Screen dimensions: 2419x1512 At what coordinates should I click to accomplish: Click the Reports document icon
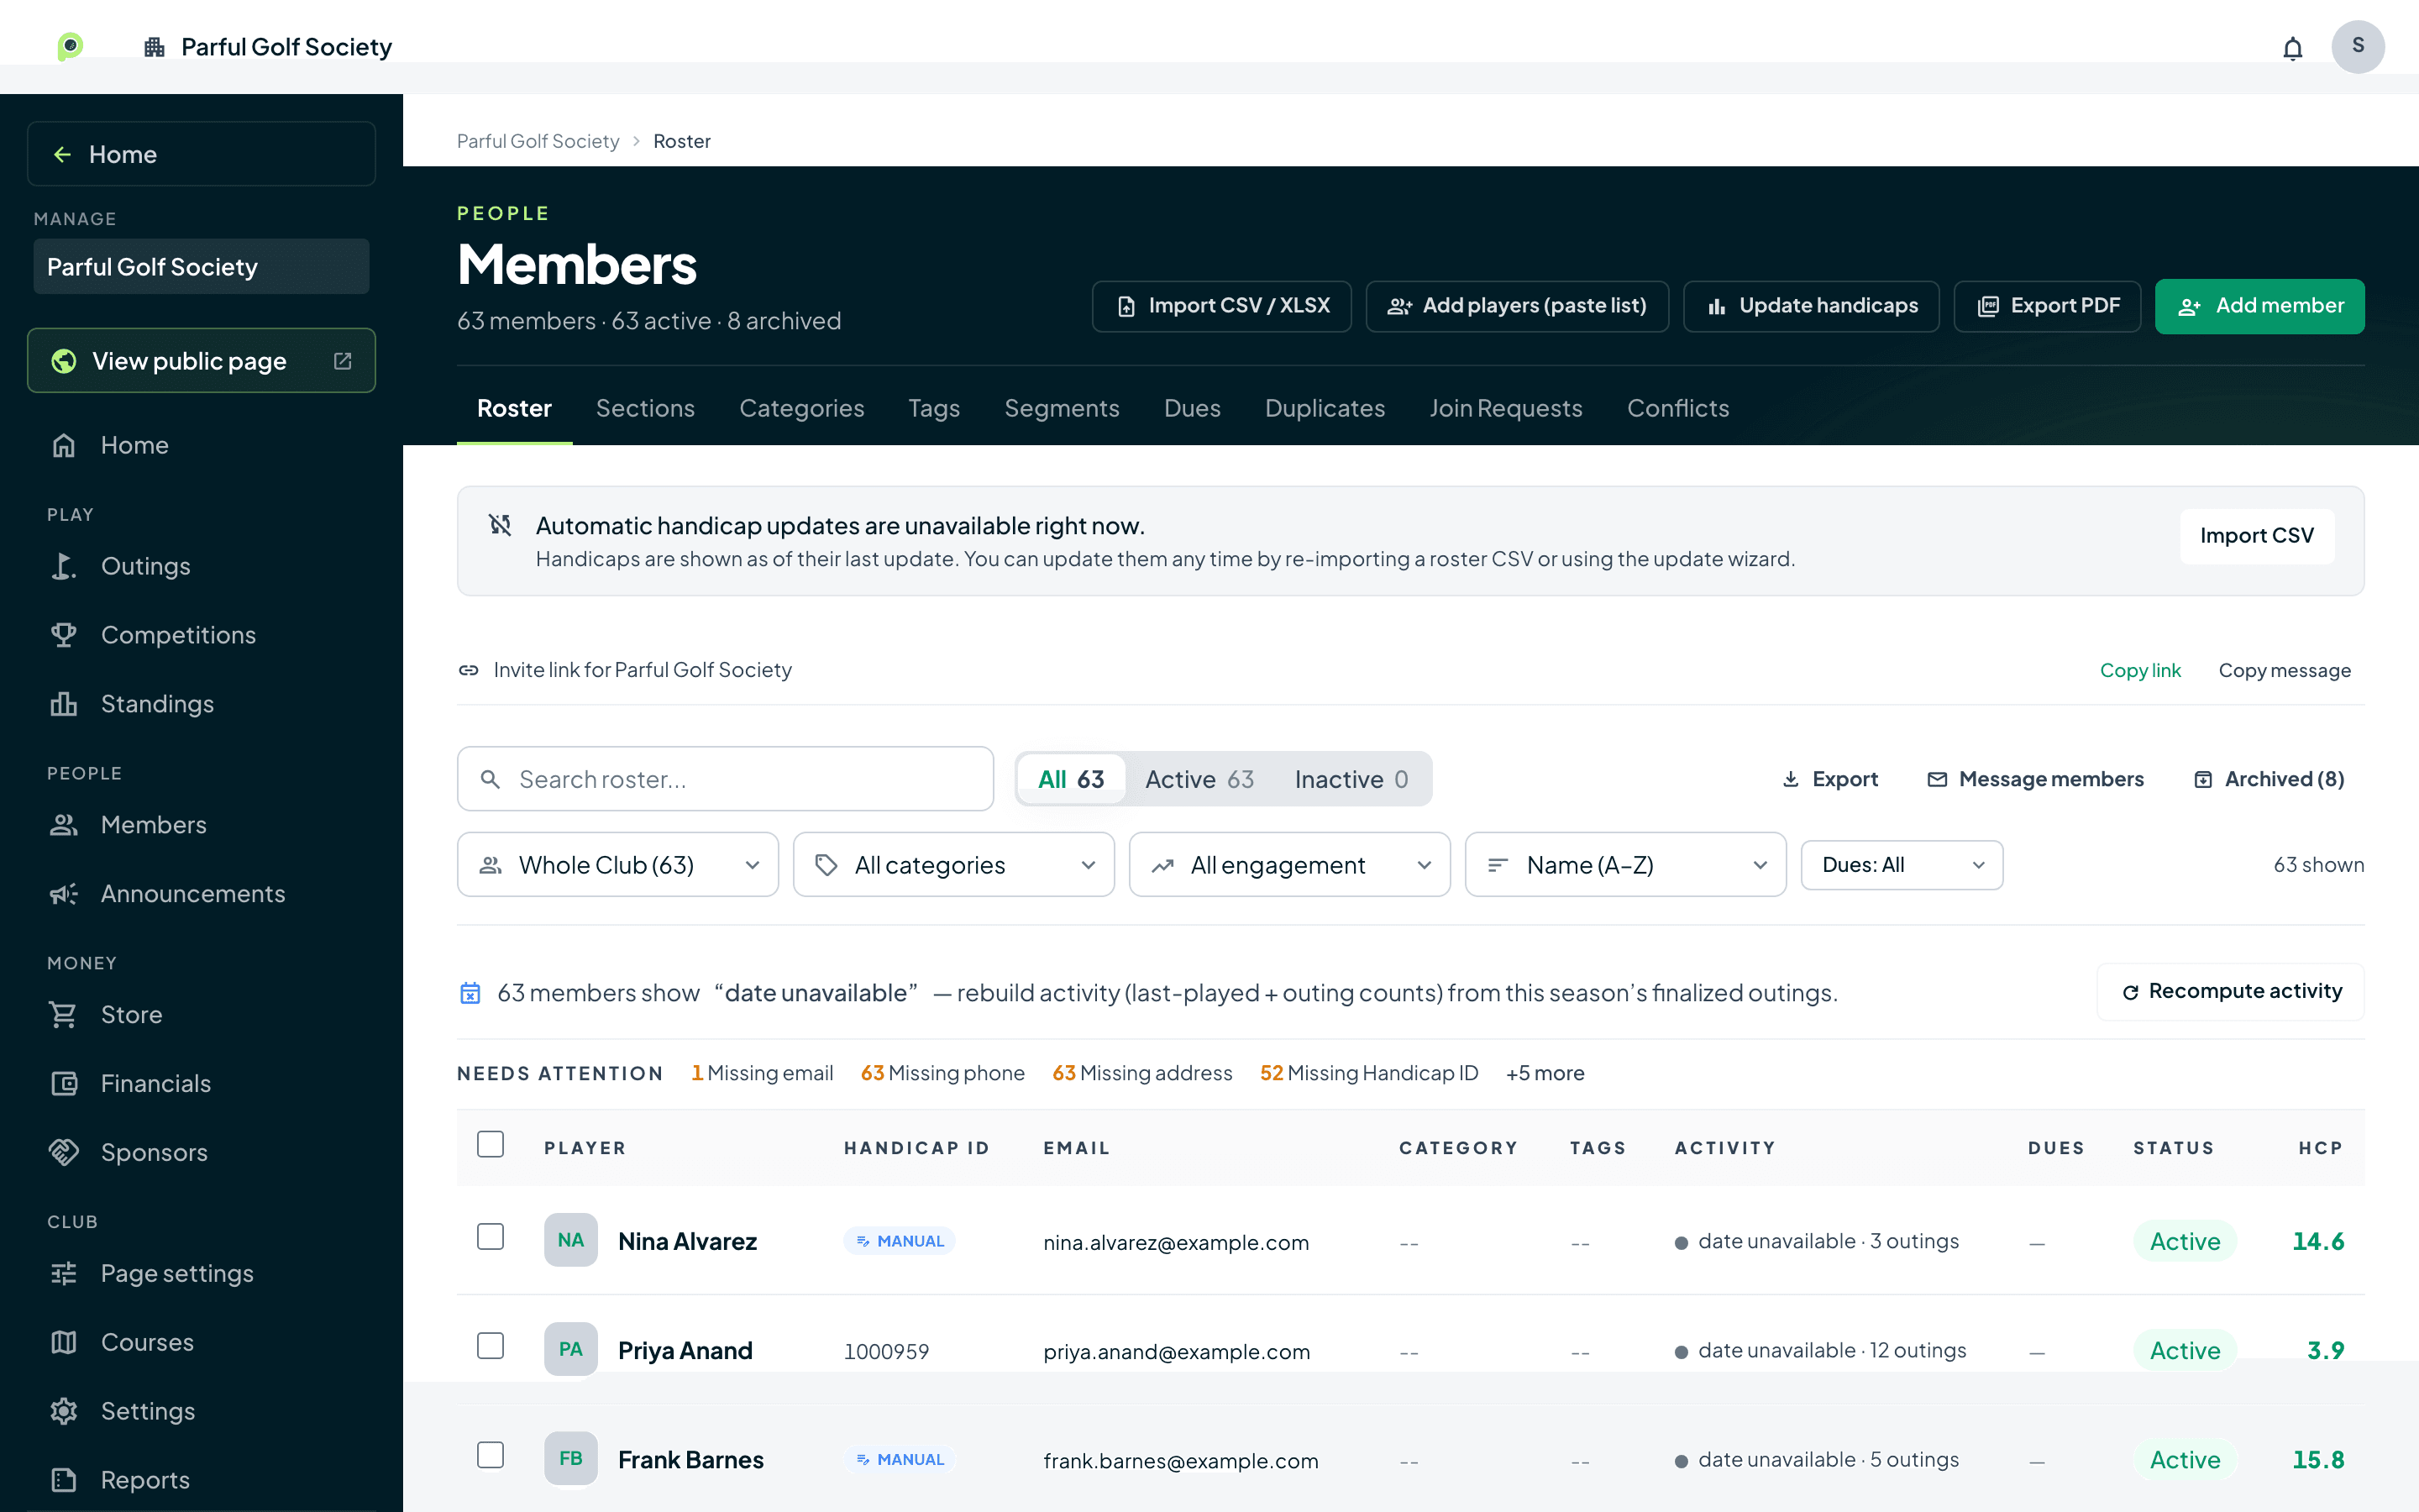(x=64, y=1480)
